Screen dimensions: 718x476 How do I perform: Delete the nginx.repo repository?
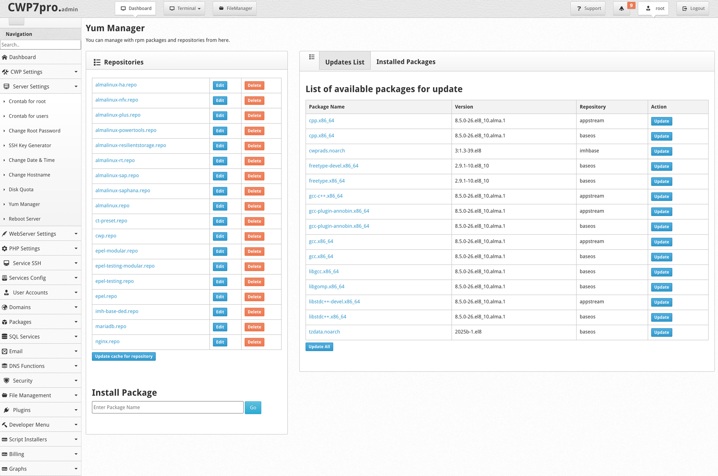tap(254, 342)
